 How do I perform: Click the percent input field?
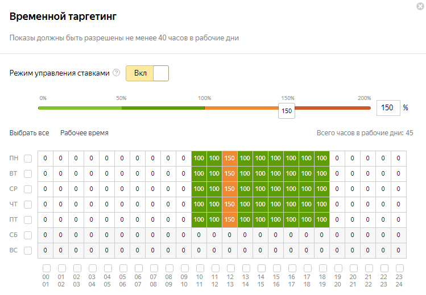(x=388, y=107)
